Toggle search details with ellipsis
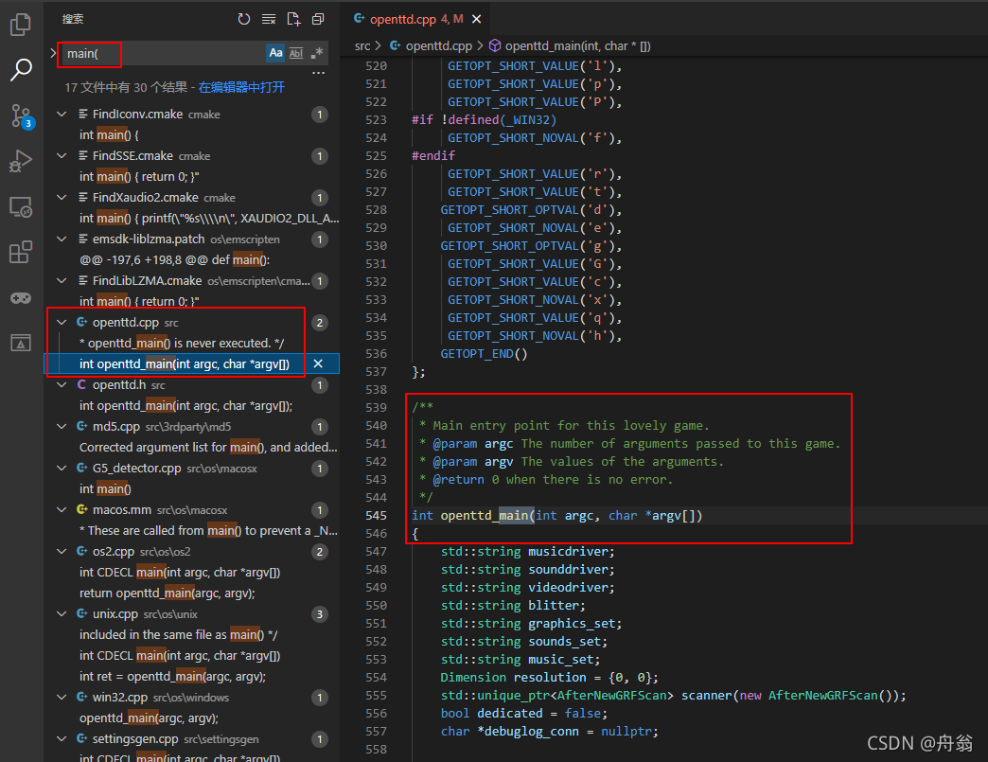 pos(318,73)
